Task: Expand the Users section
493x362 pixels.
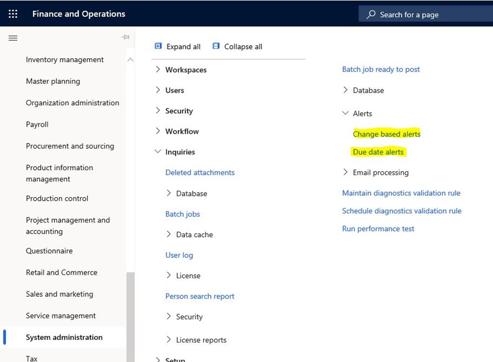Action: [x=158, y=90]
